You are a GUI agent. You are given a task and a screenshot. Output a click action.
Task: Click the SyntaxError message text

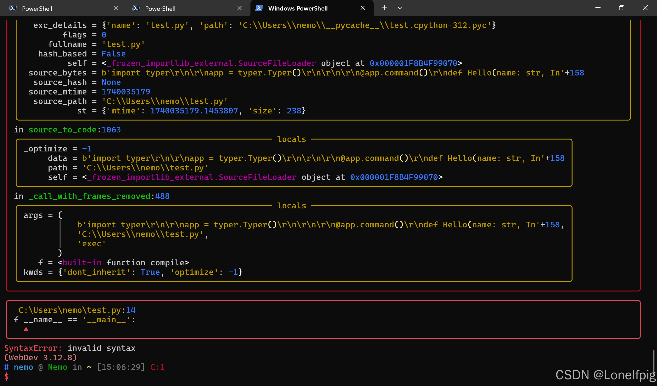[70, 348]
